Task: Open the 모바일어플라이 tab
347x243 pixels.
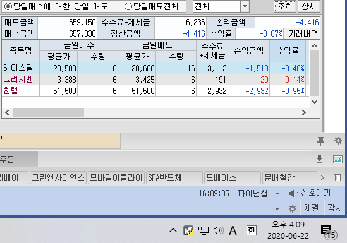Action: (x=116, y=177)
